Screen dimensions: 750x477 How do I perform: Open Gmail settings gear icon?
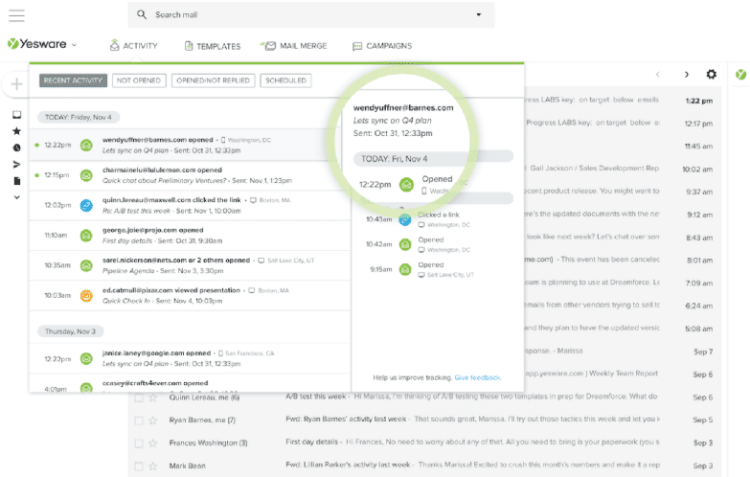[711, 75]
